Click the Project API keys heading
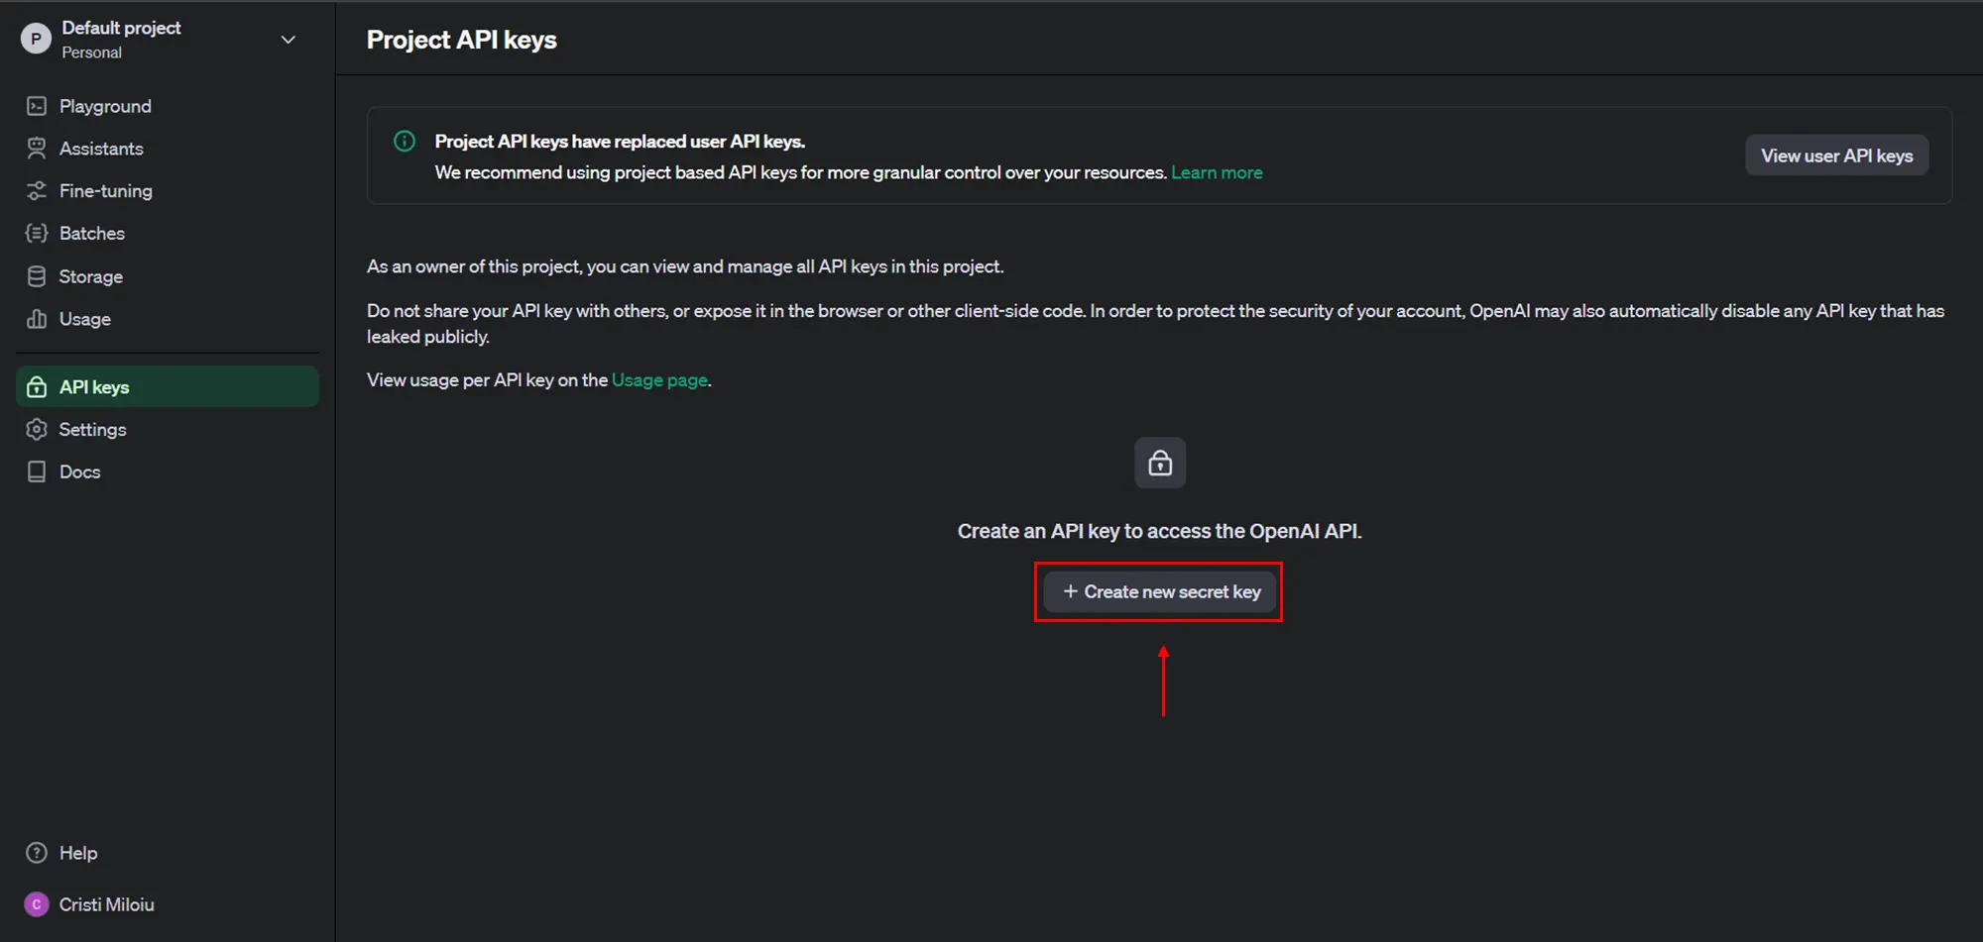 [x=462, y=40]
